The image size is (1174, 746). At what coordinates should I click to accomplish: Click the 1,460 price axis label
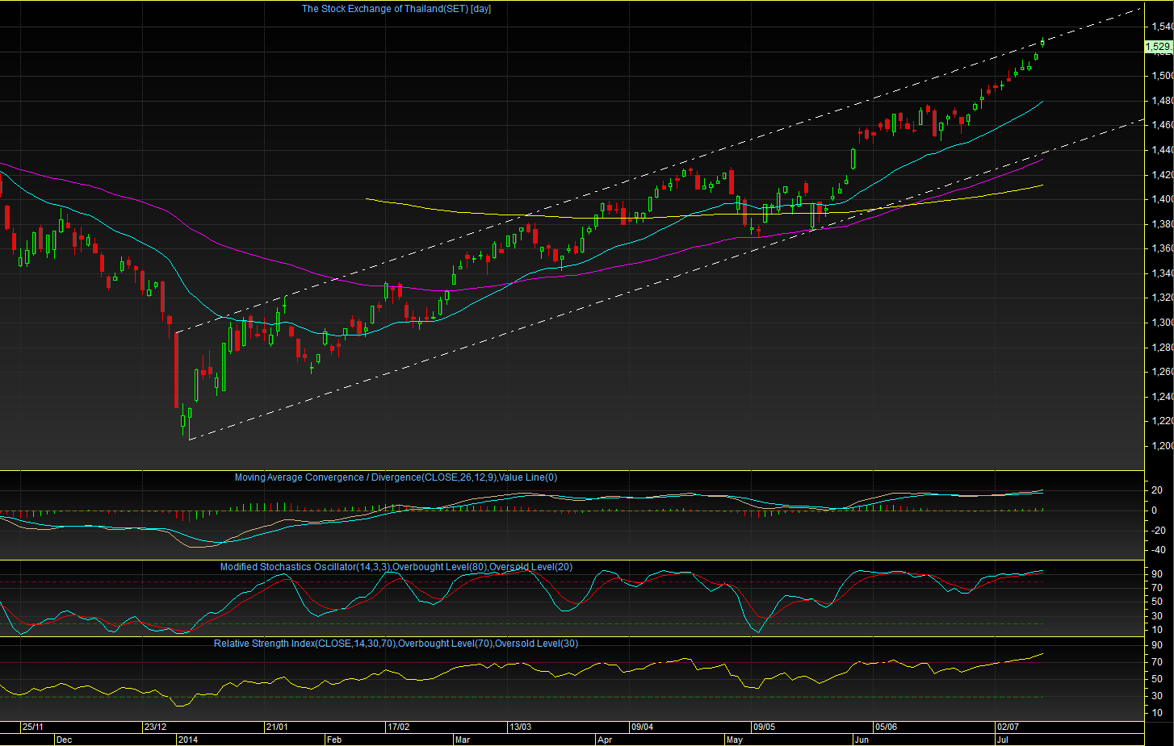pyautogui.click(x=1163, y=125)
